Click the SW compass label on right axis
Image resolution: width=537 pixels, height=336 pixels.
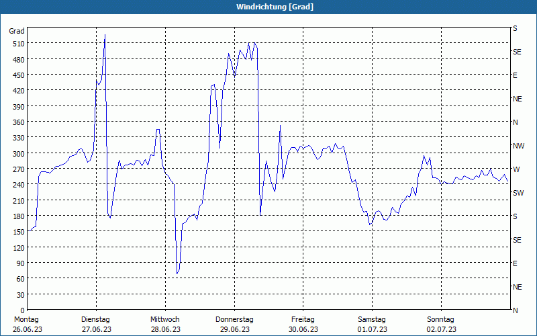point(518,193)
